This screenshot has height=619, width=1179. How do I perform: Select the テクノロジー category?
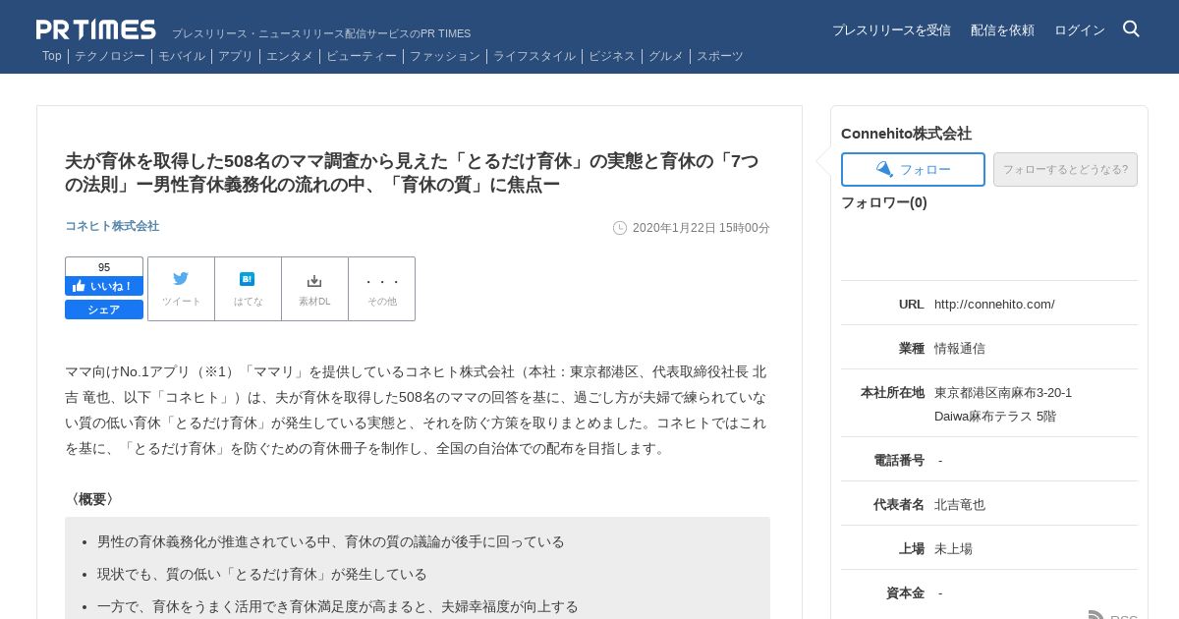coord(110,56)
